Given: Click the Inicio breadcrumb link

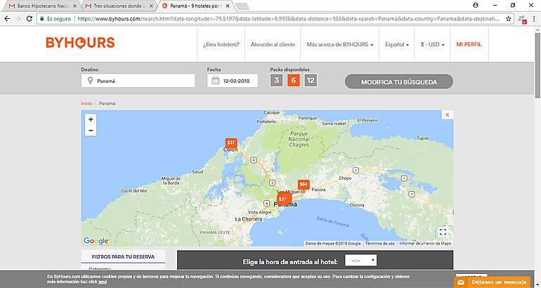Looking at the screenshot, I should tap(86, 103).
